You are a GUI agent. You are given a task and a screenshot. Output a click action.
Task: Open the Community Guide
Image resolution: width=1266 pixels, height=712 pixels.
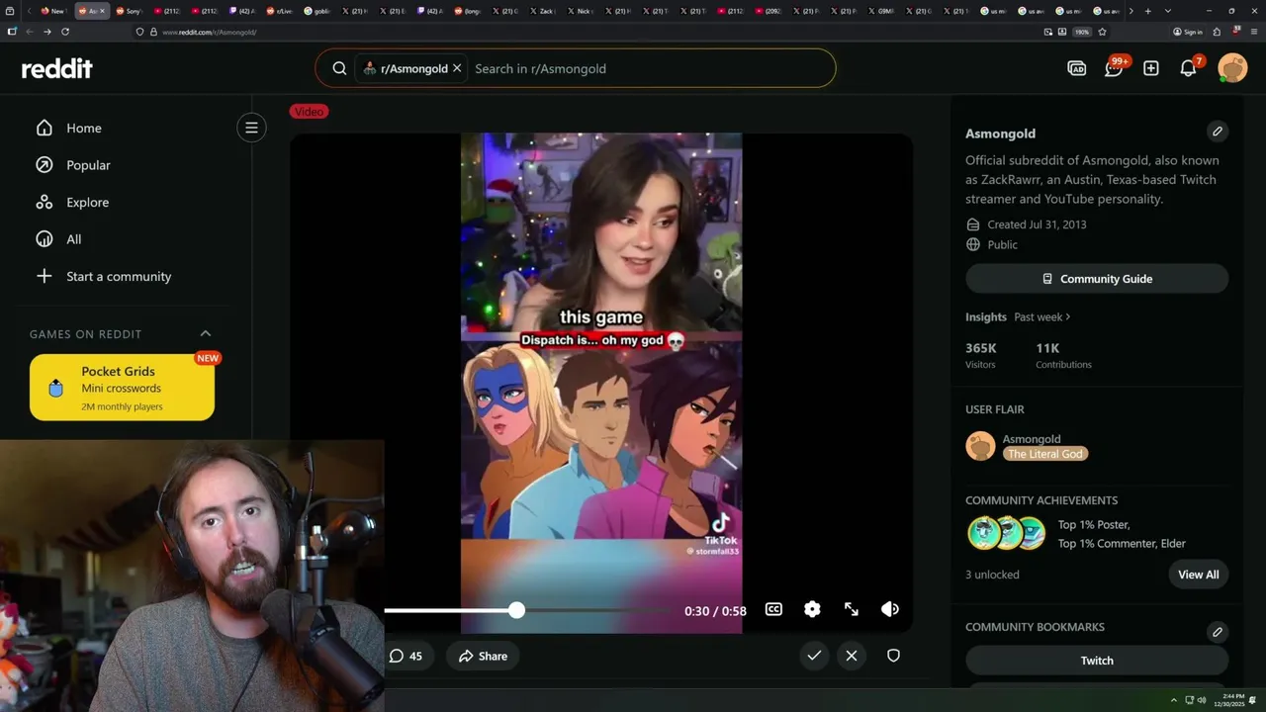tap(1097, 279)
